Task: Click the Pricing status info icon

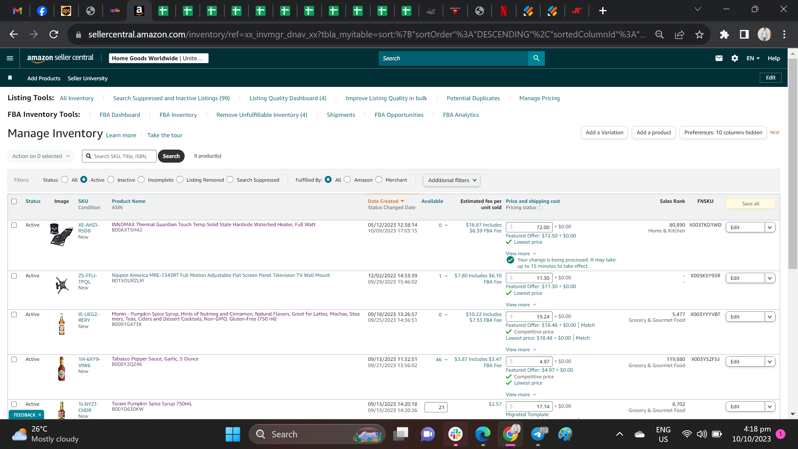Action: [540, 208]
